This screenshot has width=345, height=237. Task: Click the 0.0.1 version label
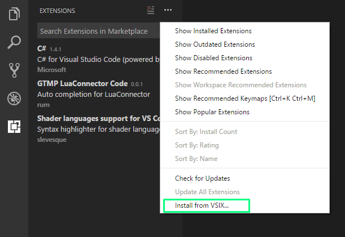pyautogui.click(x=137, y=84)
